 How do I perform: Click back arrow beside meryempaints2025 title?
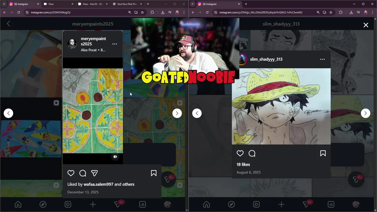pos(8,24)
